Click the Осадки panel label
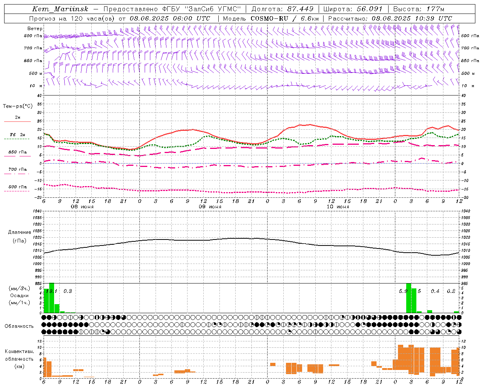The height and width of the screenshot is (385, 481). coord(19,296)
